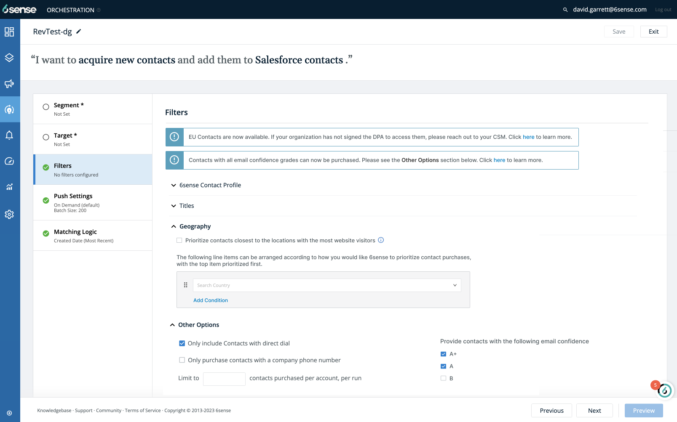Open the layers stack icon in sidebar
Viewport: 677px width, 422px height.
[9, 58]
